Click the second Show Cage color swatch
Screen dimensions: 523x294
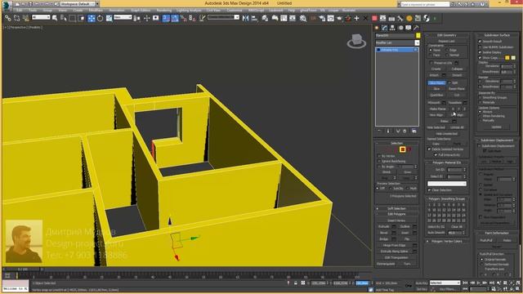(x=513, y=58)
